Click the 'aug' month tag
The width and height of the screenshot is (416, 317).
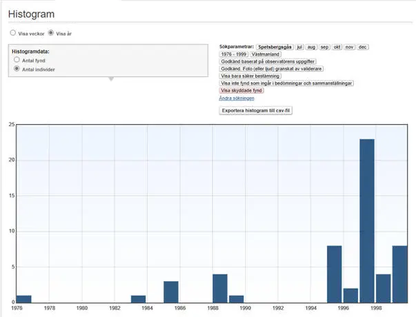point(312,47)
